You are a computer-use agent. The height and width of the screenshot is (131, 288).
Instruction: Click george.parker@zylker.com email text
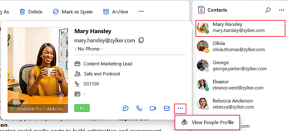pos(240,69)
